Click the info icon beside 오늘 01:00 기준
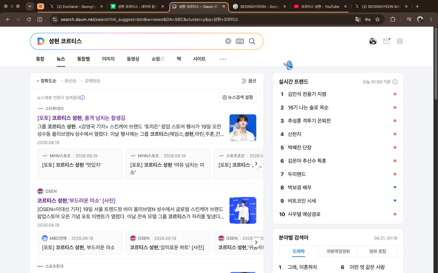The image size is (438, 273). (395, 82)
